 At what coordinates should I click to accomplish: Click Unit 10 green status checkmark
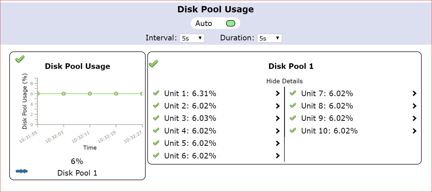(x=293, y=130)
